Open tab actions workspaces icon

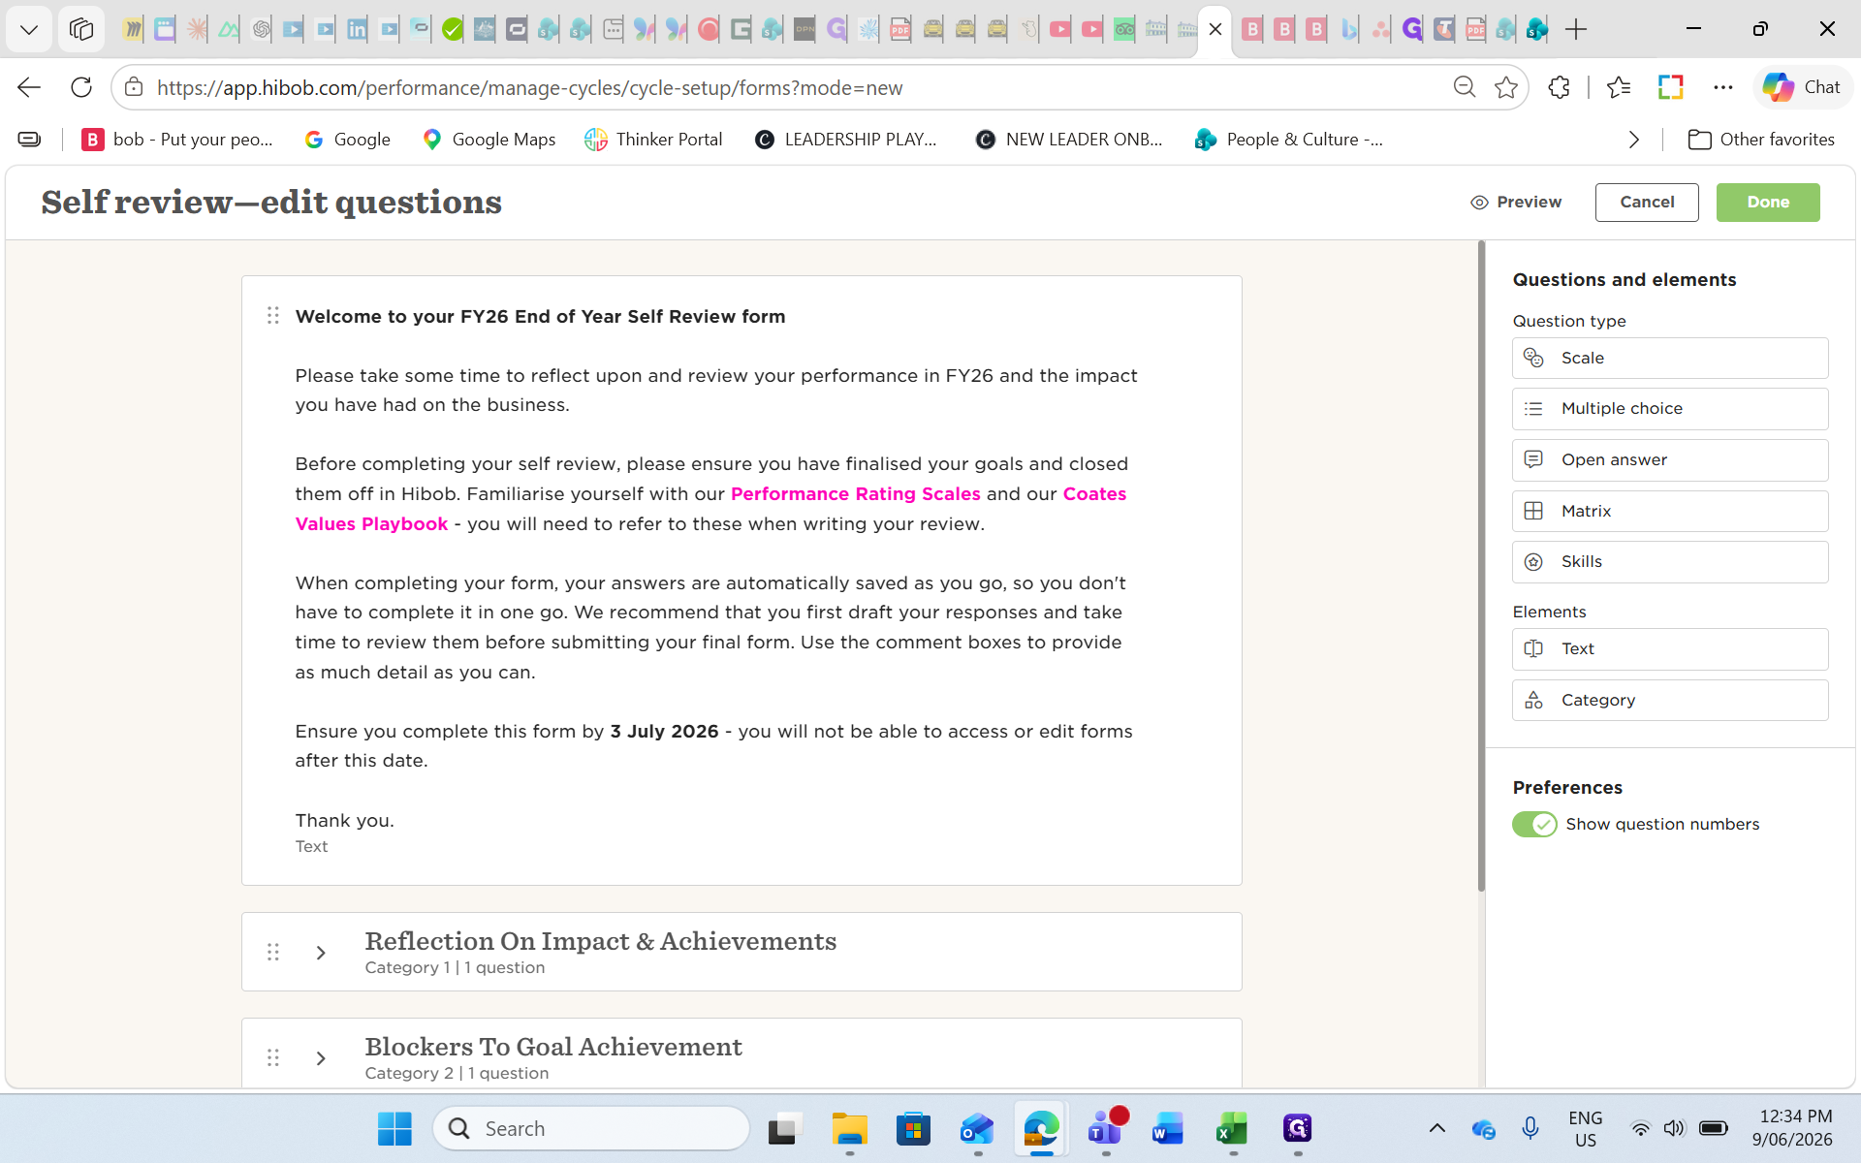(x=81, y=30)
